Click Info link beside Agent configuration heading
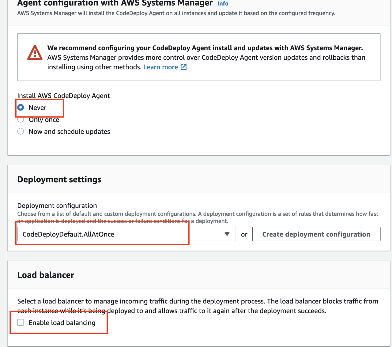The height and width of the screenshot is (347, 392). [x=223, y=4]
